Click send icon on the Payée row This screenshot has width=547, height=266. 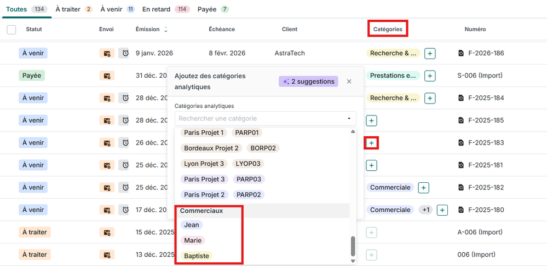[106, 76]
